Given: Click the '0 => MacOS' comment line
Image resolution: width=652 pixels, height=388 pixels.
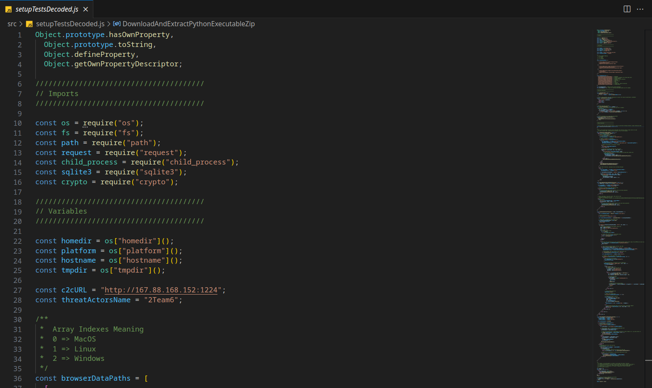Looking at the screenshot, I should [74, 339].
